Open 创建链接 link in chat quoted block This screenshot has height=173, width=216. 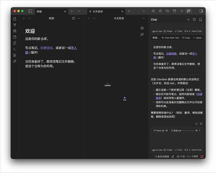pyautogui.click(x=171, y=54)
